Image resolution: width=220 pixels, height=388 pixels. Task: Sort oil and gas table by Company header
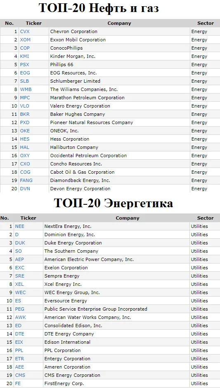[119, 23]
